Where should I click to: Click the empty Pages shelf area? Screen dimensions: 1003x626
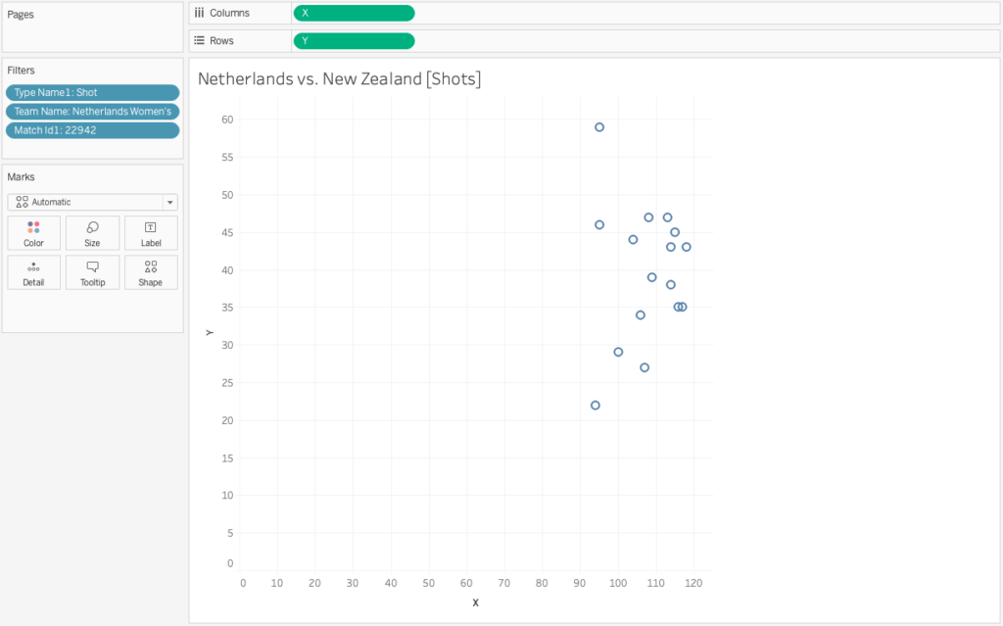pos(92,34)
